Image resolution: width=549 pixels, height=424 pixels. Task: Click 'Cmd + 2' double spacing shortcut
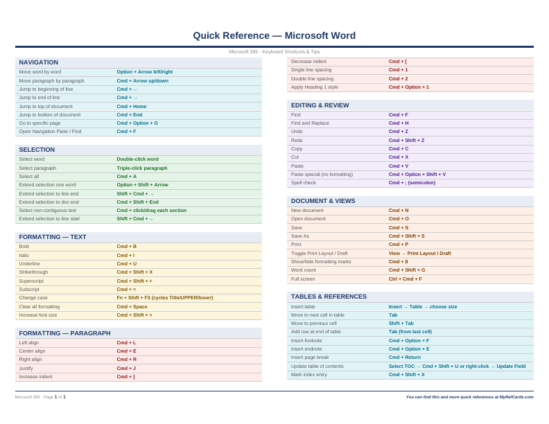[399, 79]
